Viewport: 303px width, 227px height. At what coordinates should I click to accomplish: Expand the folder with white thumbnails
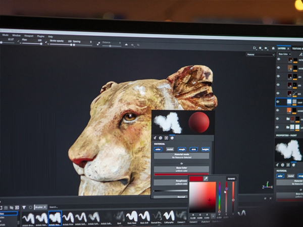click(288, 127)
